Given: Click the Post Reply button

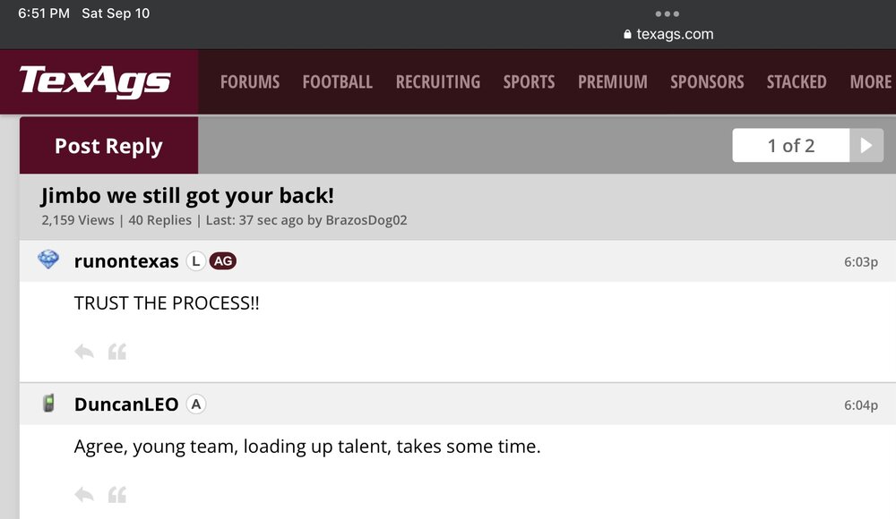Looking at the screenshot, I should [108, 146].
